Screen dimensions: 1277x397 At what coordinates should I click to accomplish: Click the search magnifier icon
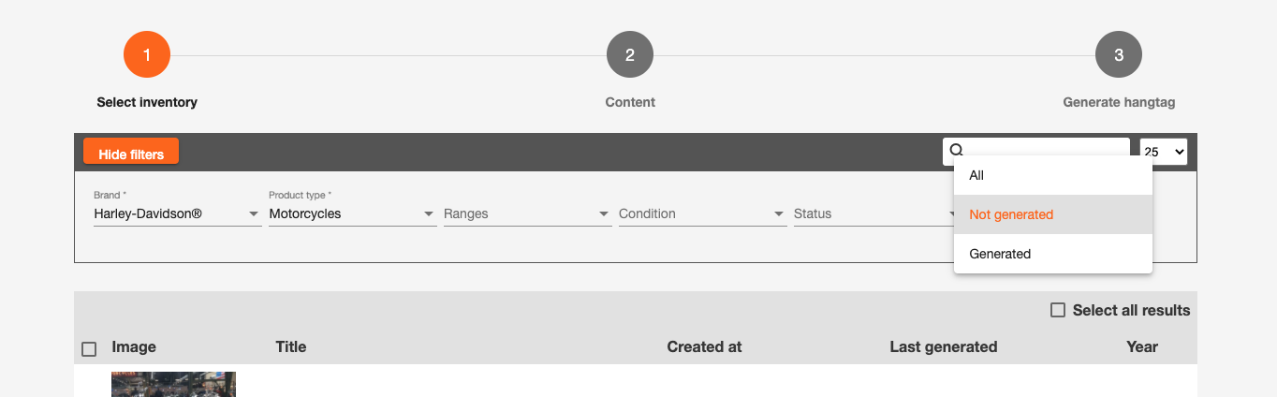pos(957,150)
